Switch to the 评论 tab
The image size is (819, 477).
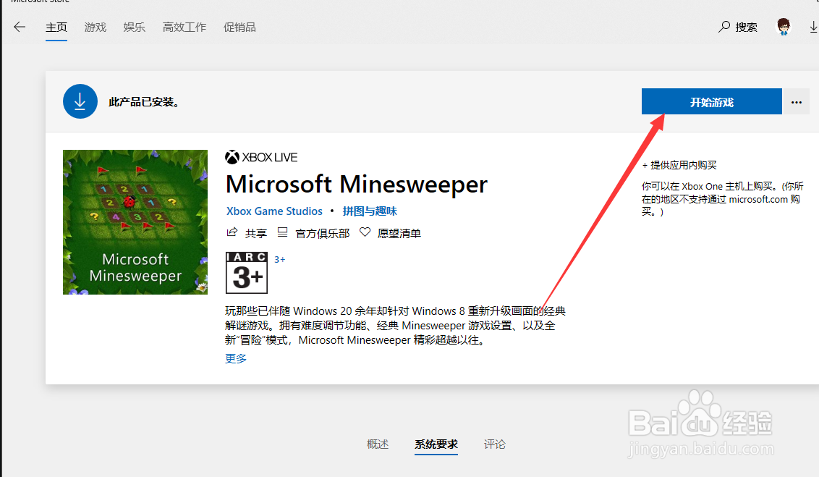click(x=495, y=444)
